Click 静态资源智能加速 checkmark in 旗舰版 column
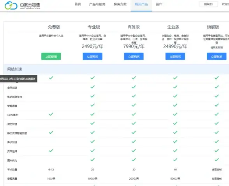 click(x=217, y=133)
